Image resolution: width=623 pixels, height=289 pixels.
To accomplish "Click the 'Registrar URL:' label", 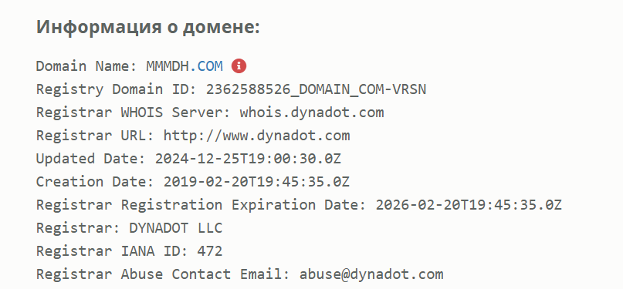I will (x=96, y=136).
